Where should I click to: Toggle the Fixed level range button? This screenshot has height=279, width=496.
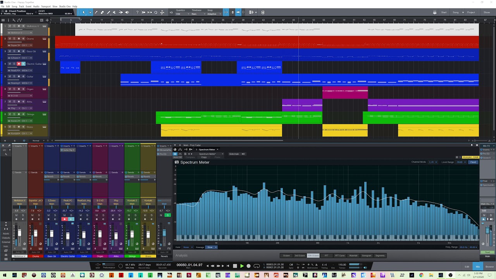473,162
